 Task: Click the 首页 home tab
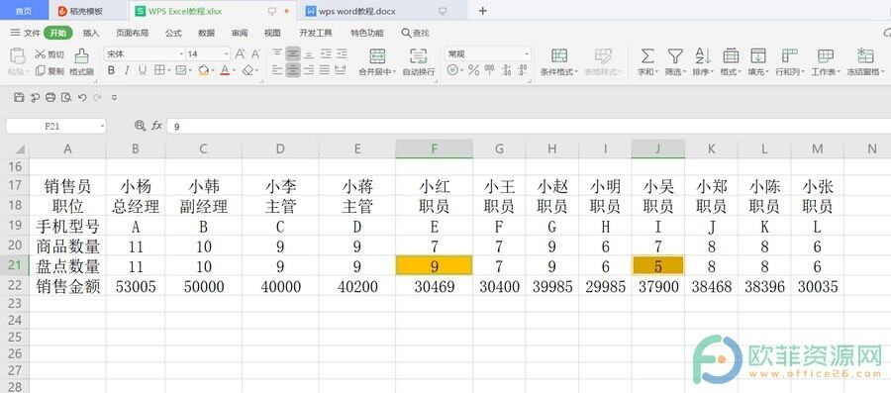tap(24, 11)
